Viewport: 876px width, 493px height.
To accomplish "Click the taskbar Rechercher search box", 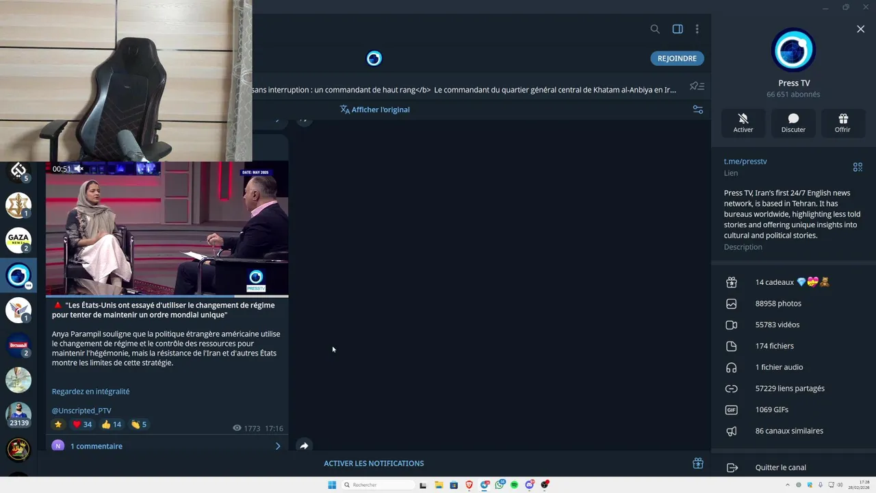I will coord(378,485).
